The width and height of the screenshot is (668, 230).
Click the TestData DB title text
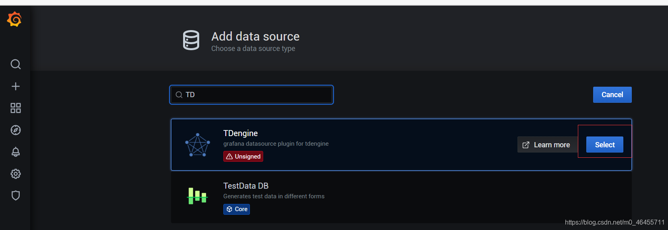[246, 186]
